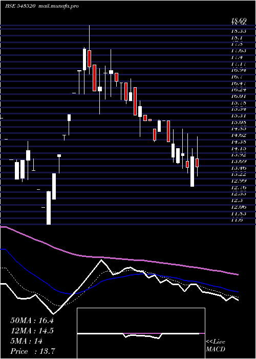Click the 12.99 price axis label

tap(239, 181)
